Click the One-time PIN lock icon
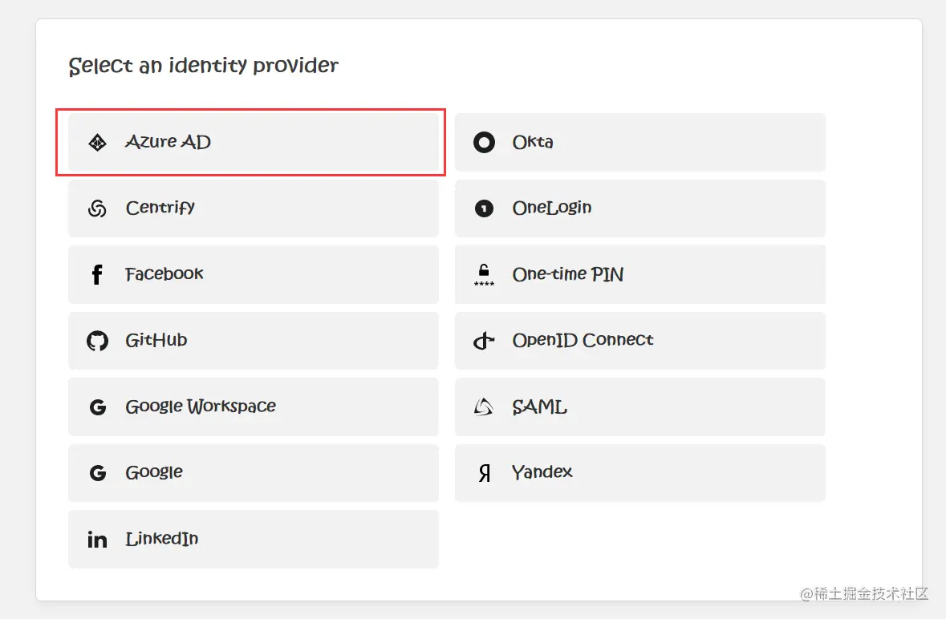 pos(484,275)
